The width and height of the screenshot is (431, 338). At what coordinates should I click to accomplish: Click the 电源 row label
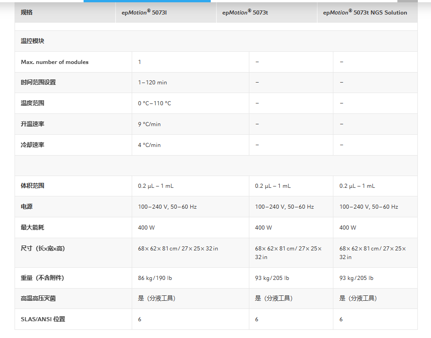point(27,206)
